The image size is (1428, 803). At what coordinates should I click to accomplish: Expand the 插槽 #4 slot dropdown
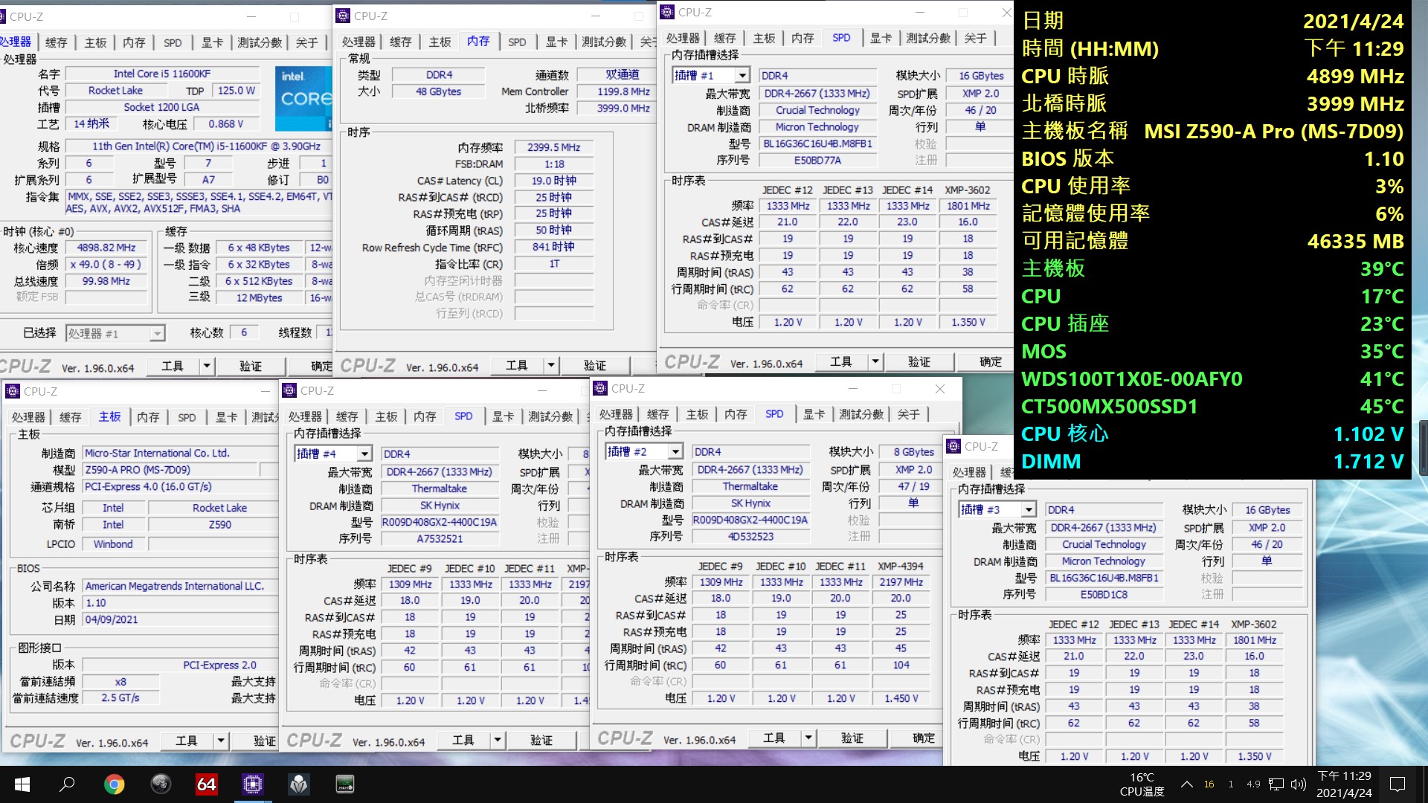[364, 454]
